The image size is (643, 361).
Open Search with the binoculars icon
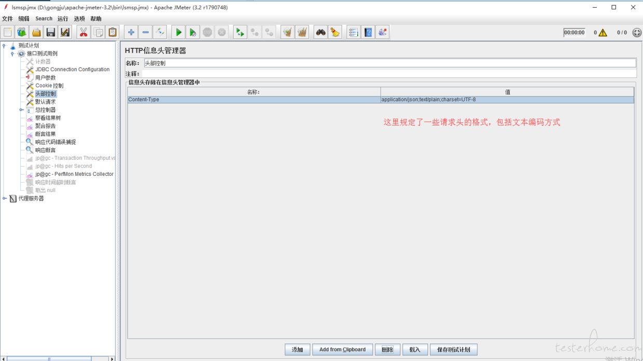[321, 32]
